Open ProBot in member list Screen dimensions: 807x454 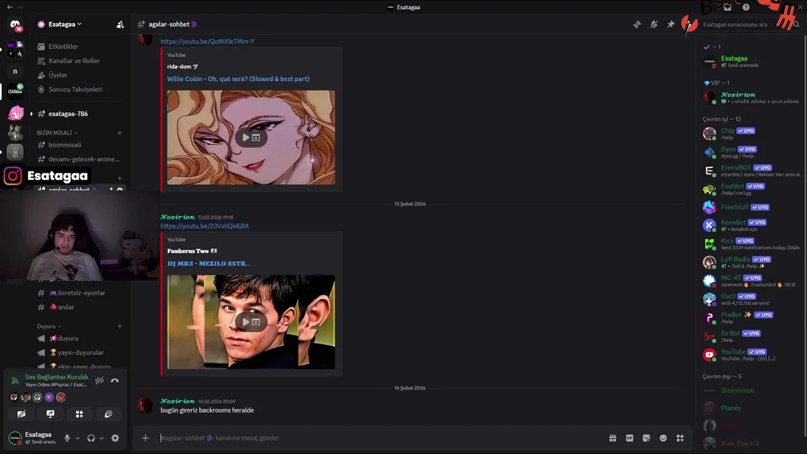(x=752, y=318)
